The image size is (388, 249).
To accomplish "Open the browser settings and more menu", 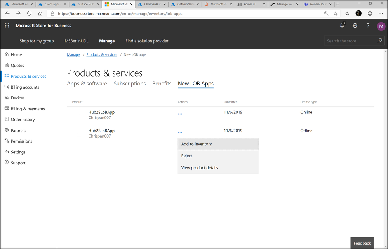I will (x=381, y=13).
